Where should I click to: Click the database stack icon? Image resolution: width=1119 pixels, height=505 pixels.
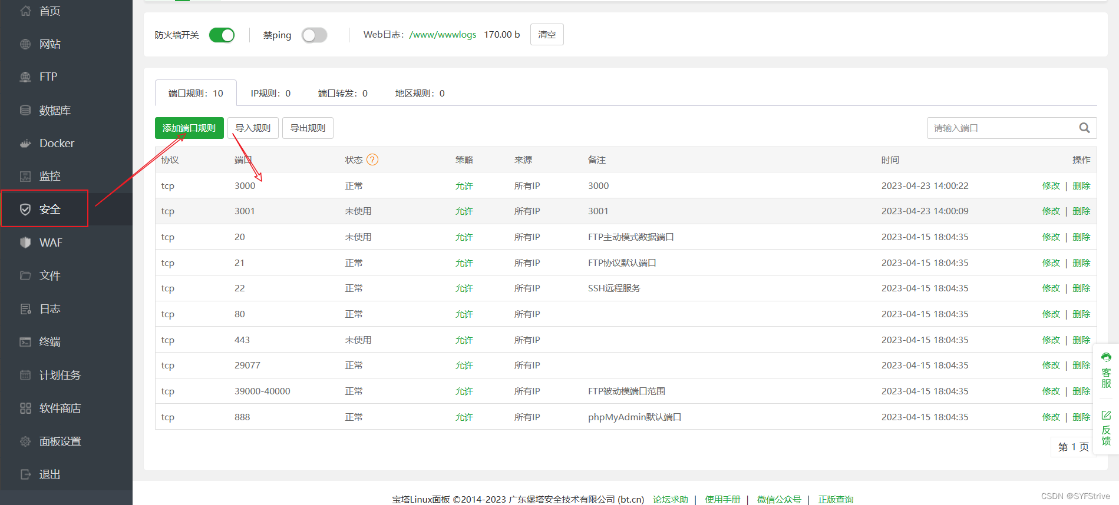[x=25, y=110]
